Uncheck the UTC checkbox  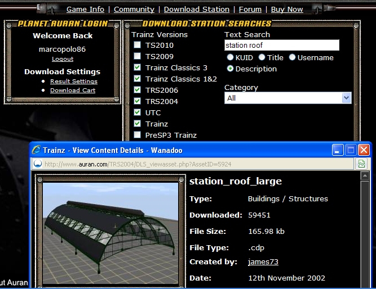coord(137,112)
